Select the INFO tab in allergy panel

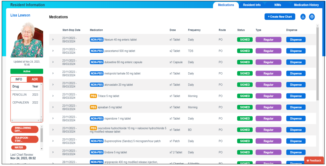pos(19,79)
